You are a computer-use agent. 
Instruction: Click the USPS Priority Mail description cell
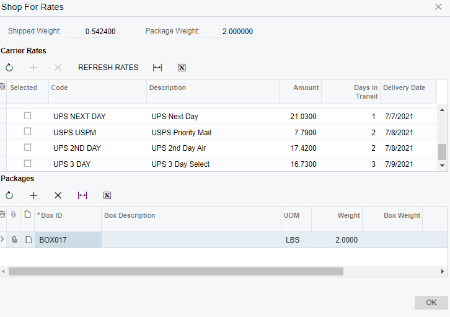coord(213,132)
